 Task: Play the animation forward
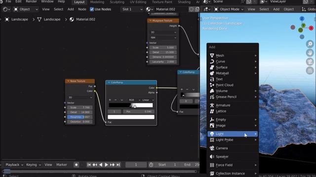pyautogui.click(x=106, y=165)
